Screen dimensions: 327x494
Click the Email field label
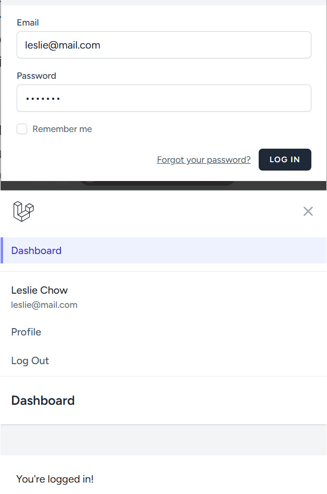(x=28, y=22)
